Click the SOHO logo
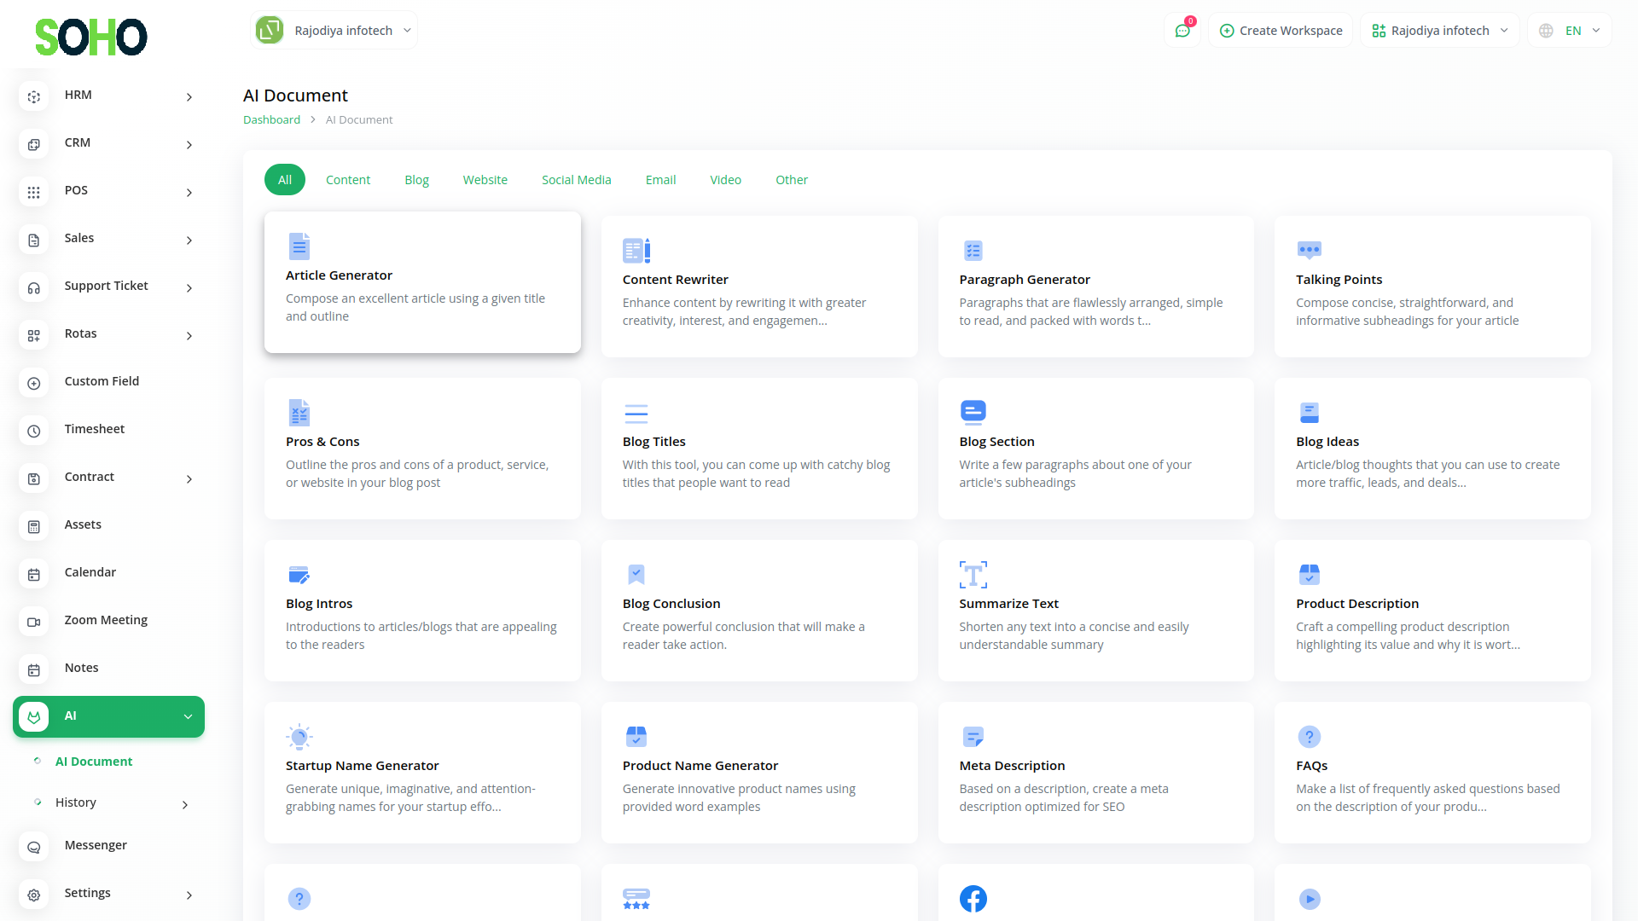Viewport: 1638px width, 921px height. pos(90,37)
